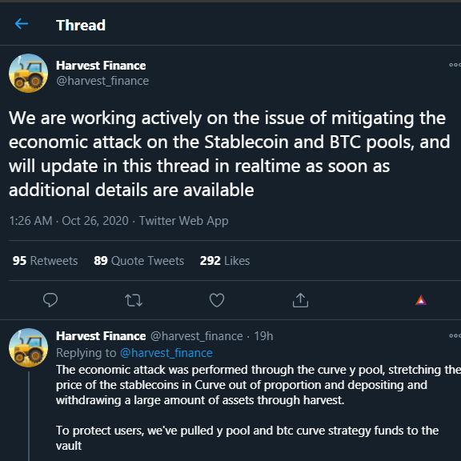View the 95 Retweets list
The width and height of the screenshot is (461, 461).
click(45, 261)
